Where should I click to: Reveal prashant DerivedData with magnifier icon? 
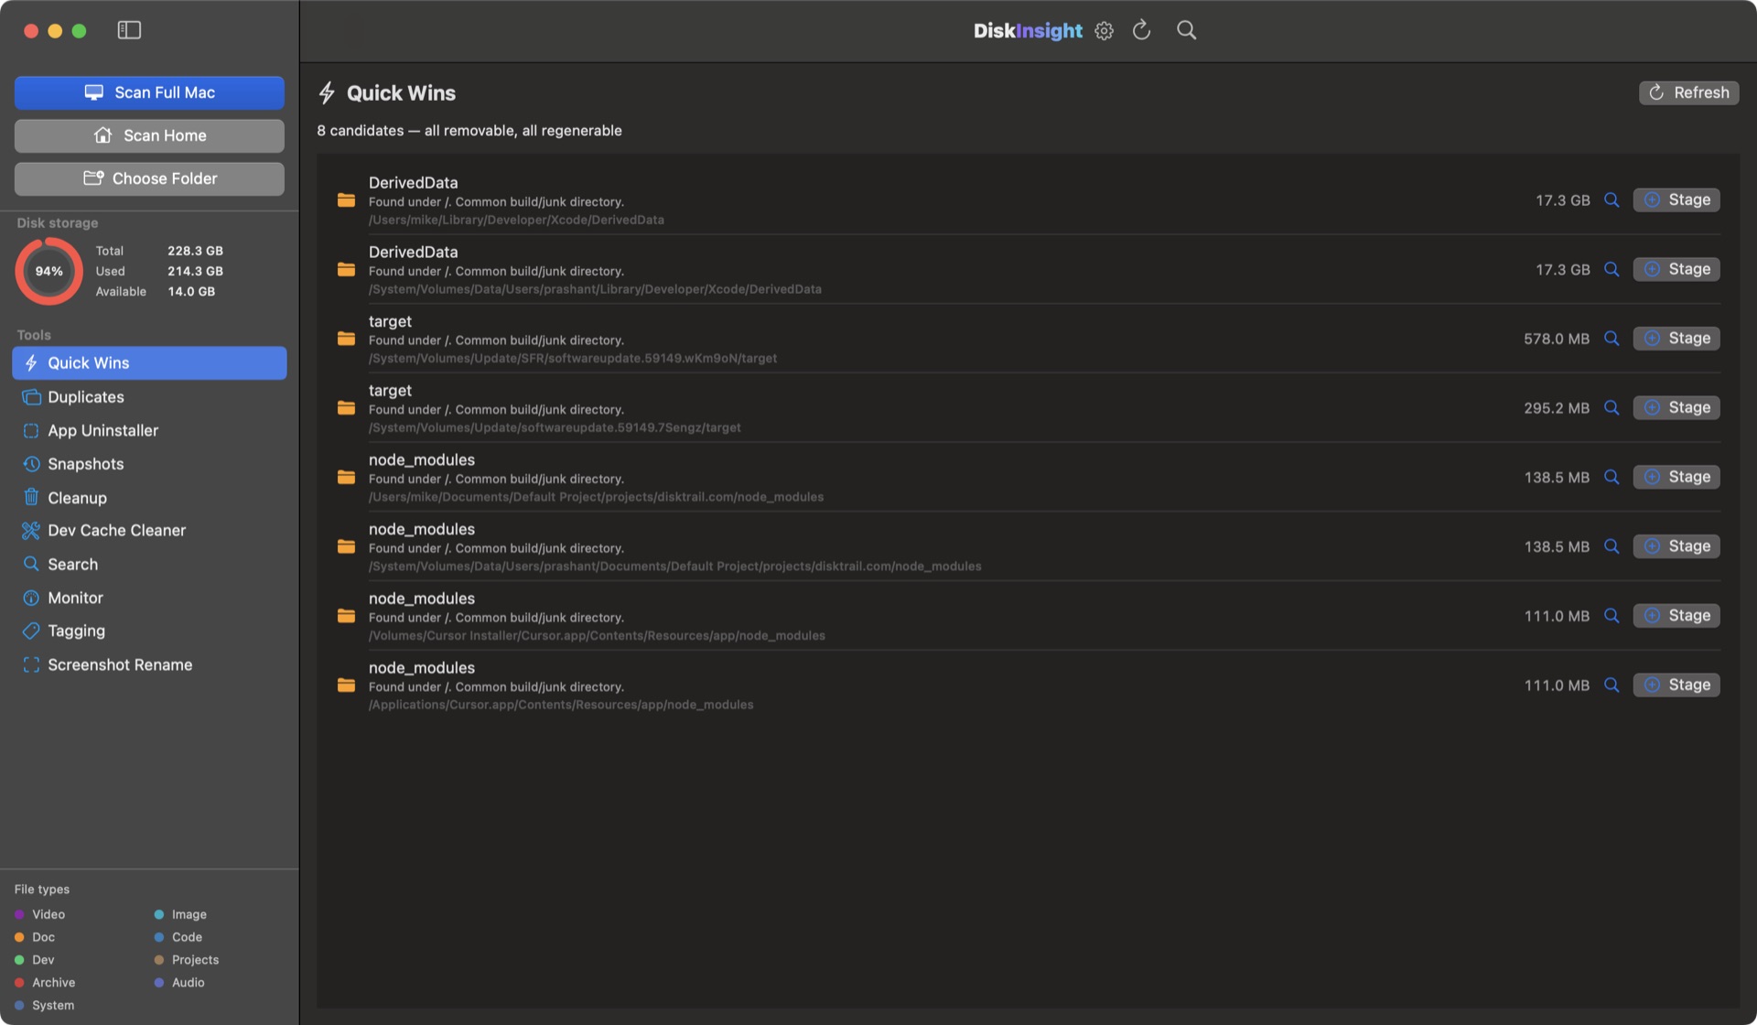pos(1611,269)
